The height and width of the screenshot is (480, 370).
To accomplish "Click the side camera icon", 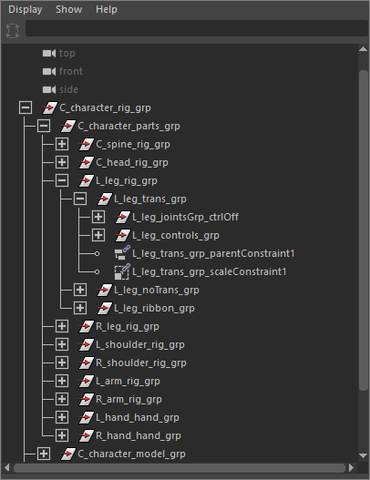I will tap(49, 89).
